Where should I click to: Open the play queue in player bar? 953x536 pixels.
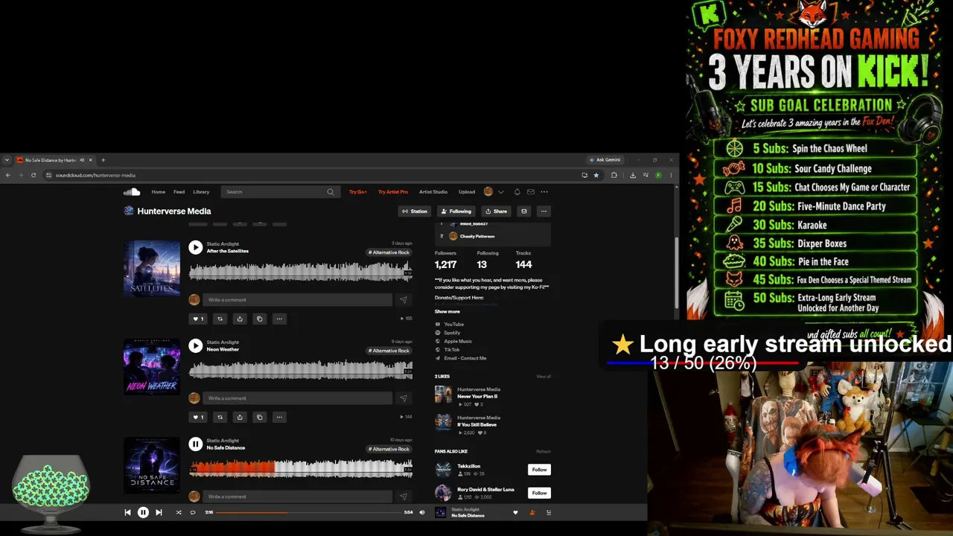(x=549, y=512)
